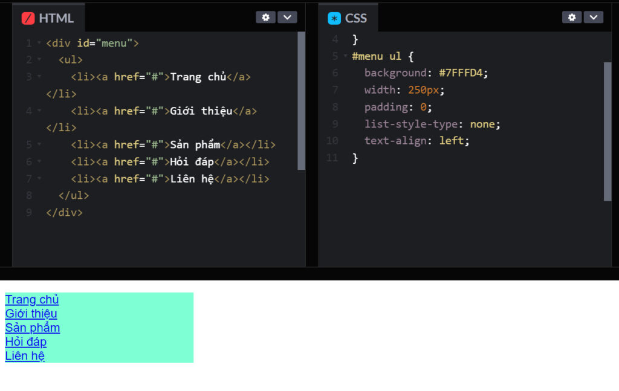Image resolution: width=619 pixels, height=391 pixels.
Task: Expand the CSS panel options chevron
Action: pyautogui.click(x=594, y=17)
